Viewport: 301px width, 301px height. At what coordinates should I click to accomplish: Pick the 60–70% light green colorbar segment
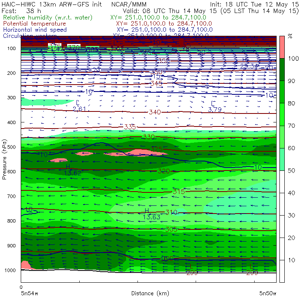point(282,137)
